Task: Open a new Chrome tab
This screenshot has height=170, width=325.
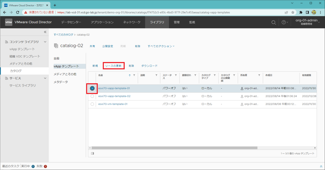Action: tap(55, 5)
